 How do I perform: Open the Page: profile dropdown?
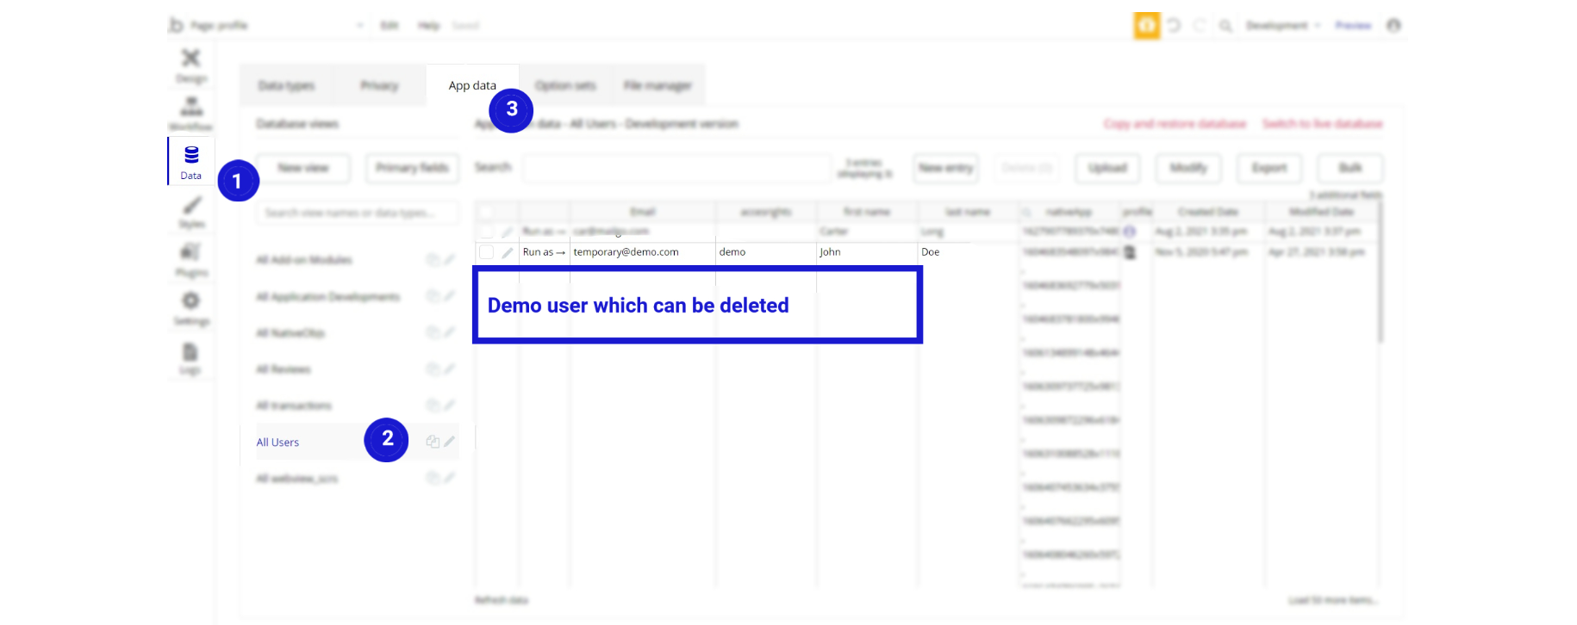coord(277,26)
